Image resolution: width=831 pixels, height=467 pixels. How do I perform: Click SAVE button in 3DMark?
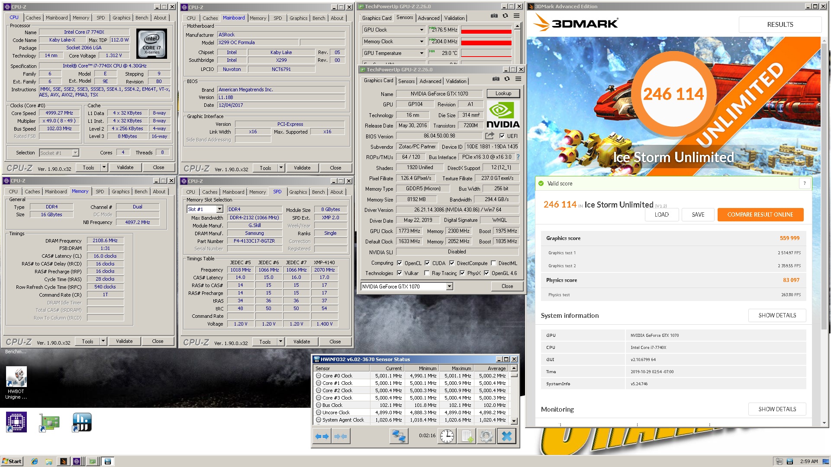tap(698, 214)
